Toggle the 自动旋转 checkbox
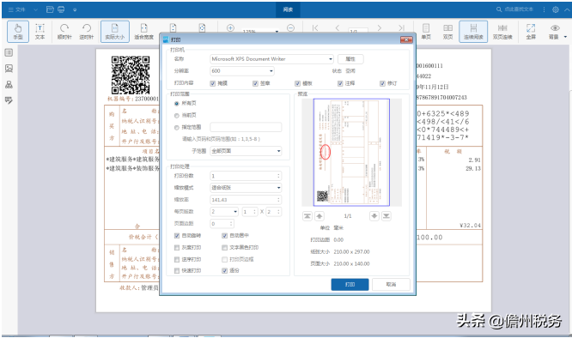The width and height of the screenshot is (572, 338). [x=177, y=236]
